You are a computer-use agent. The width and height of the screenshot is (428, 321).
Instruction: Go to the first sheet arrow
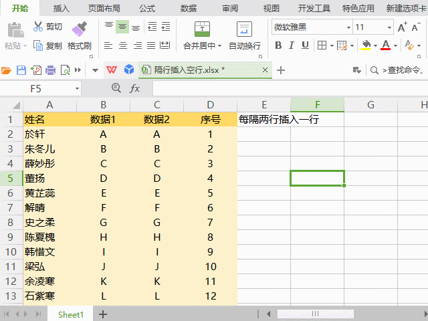[x=7, y=314]
